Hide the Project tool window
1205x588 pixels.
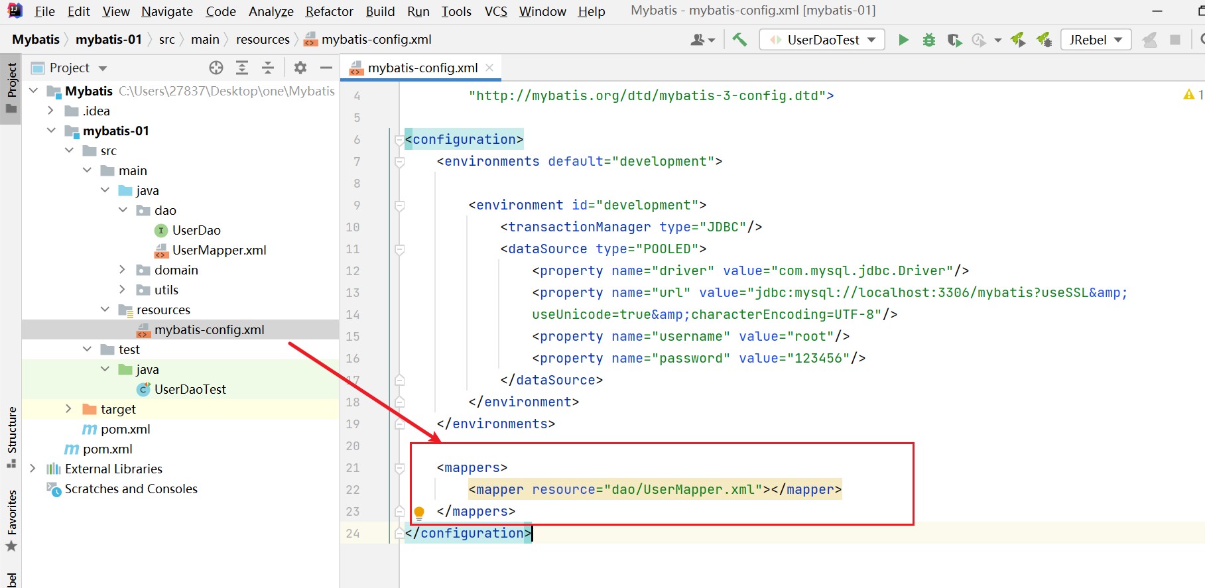coord(326,68)
